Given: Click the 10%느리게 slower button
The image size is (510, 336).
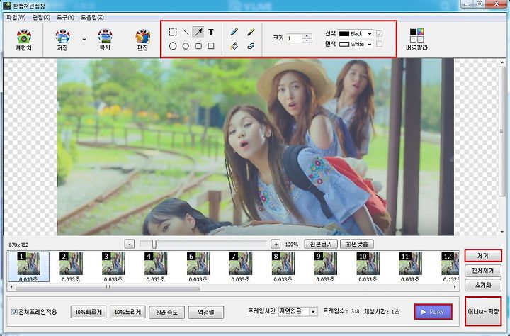Looking at the screenshot, I should [127, 312].
